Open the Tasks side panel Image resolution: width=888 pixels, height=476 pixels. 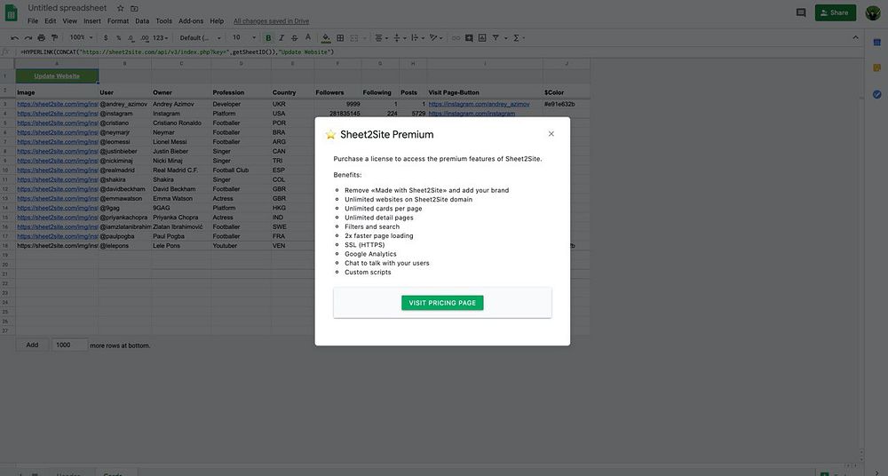click(x=876, y=94)
